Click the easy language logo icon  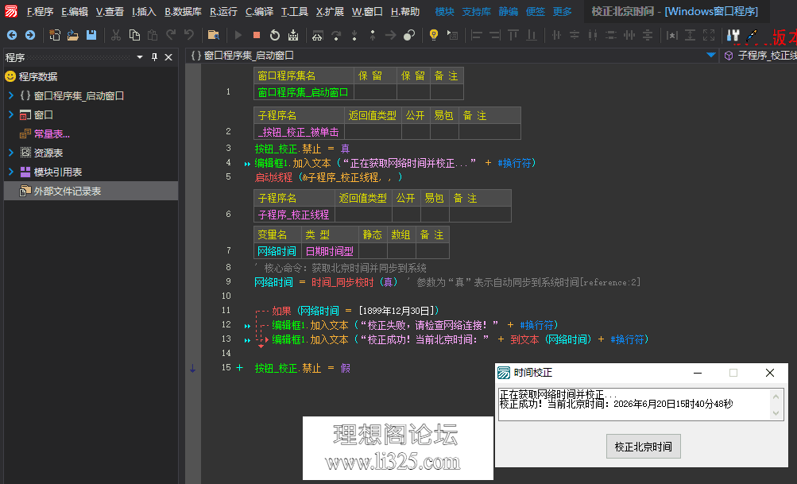tap(10, 10)
